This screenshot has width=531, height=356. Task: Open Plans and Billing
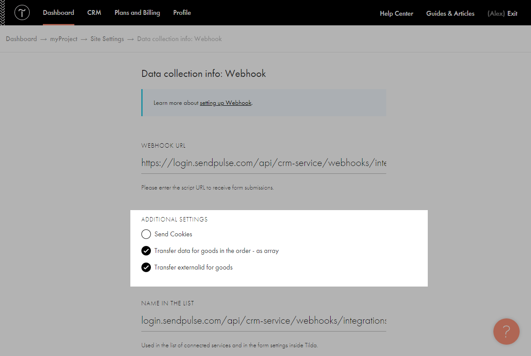137,13
